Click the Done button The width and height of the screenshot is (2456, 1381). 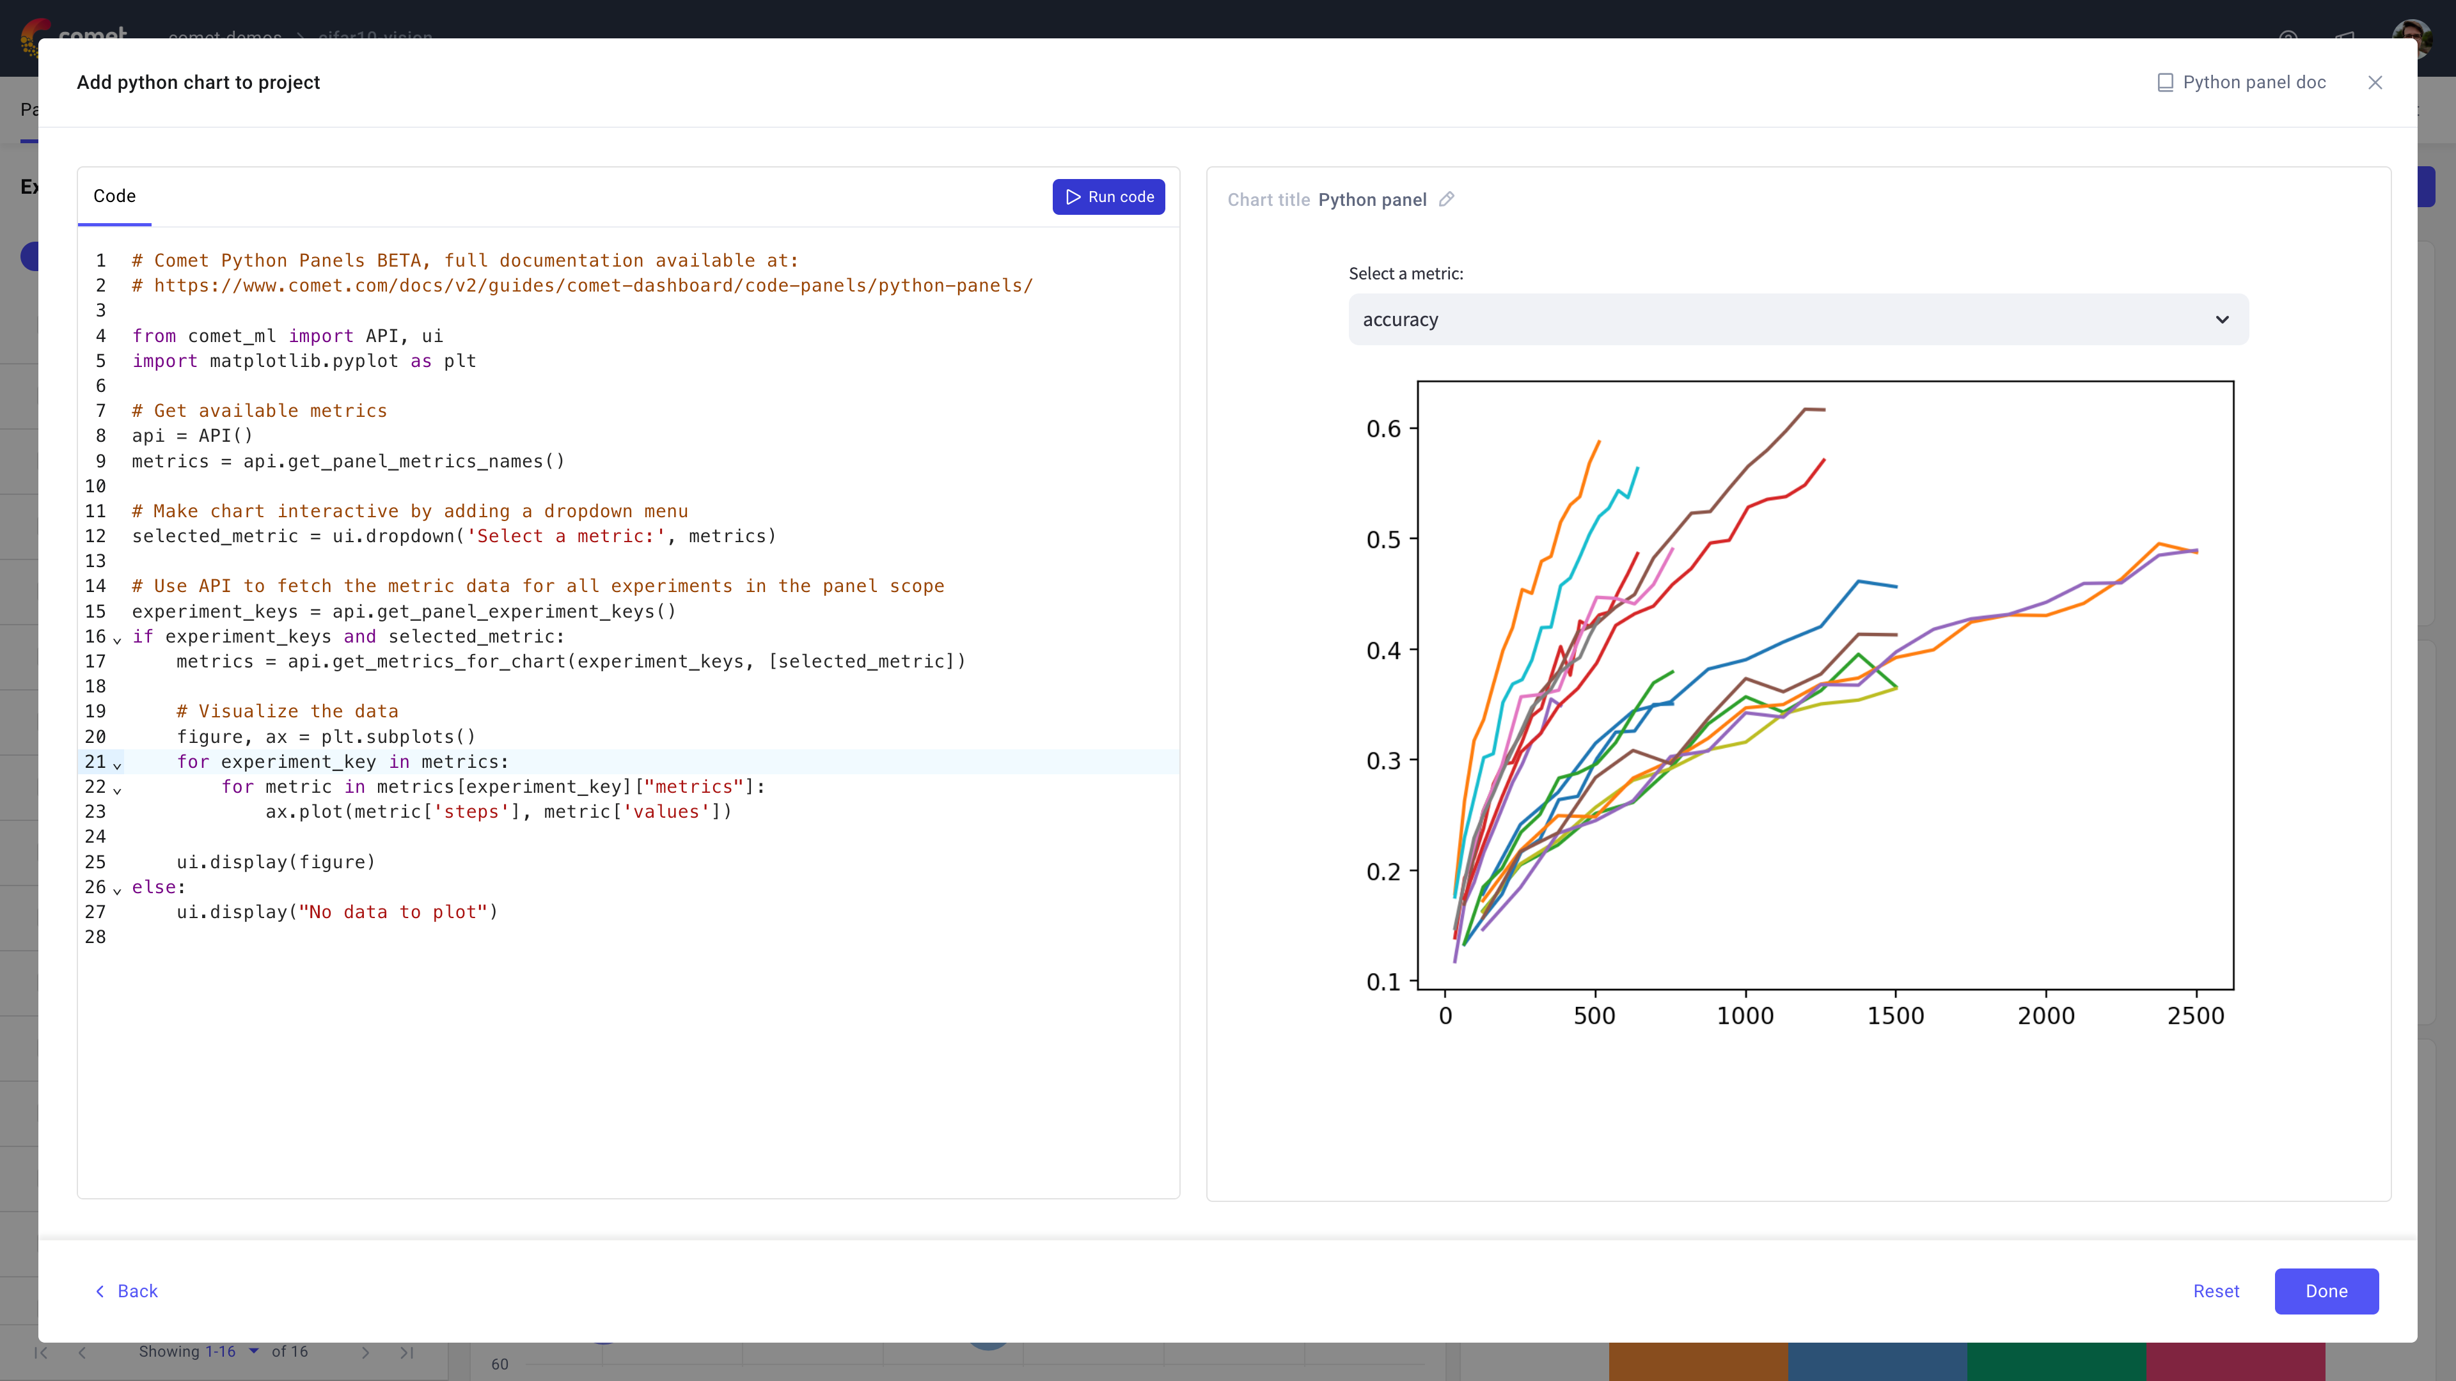pos(2326,1290)
